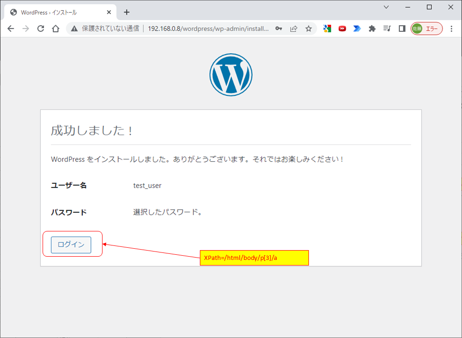Go back to the previous page
Screen dimensions: 462x338
coord(11,29)
